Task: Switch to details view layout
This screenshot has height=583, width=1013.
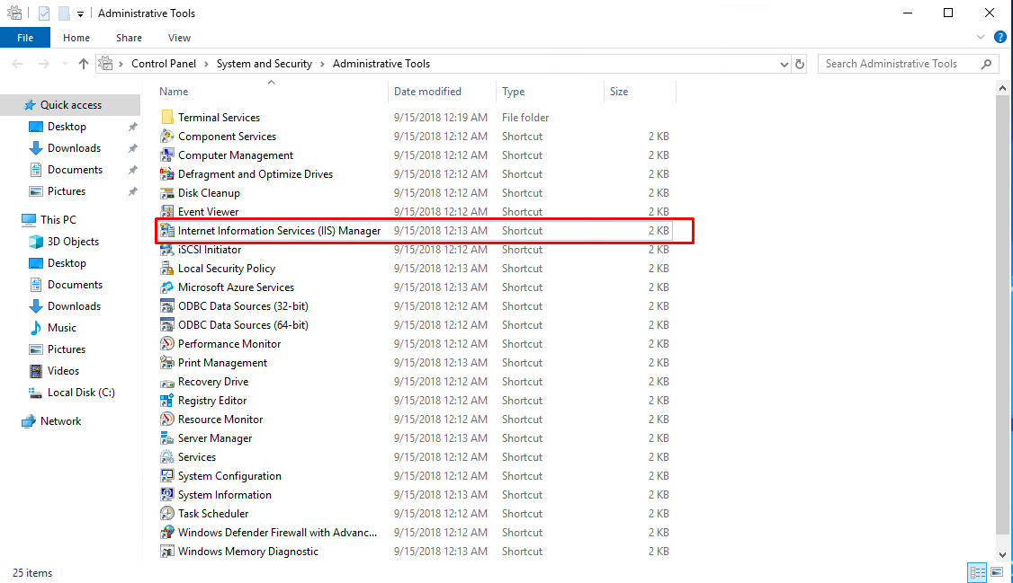Action: 977,572
